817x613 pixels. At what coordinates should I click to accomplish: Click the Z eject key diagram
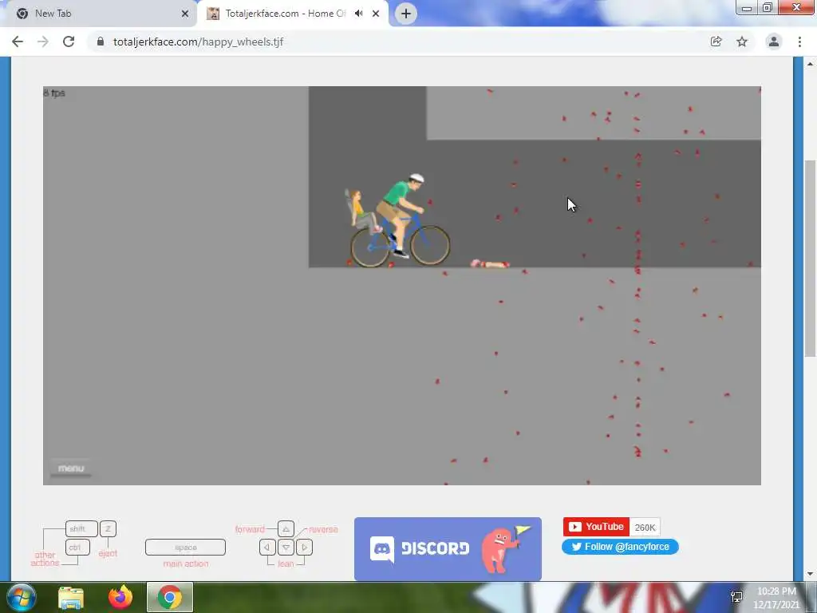point(108,528)
